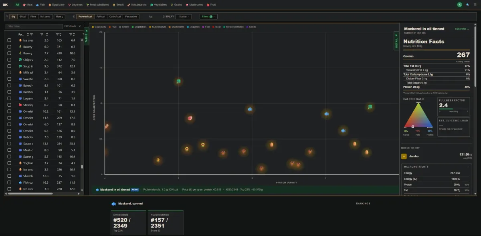Toggle Fish in the chart legend
481x236 pixels.
tap(207, 27)
